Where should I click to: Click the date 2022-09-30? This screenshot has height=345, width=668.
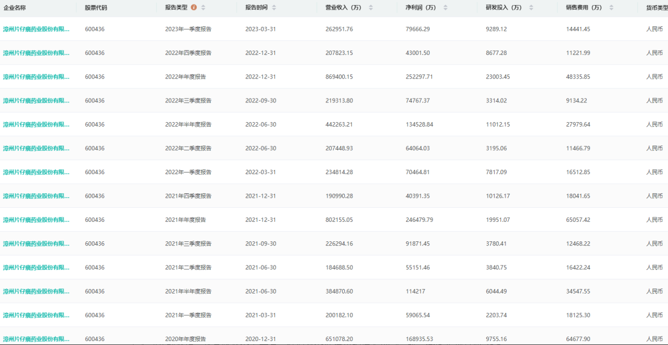(260, 101)
